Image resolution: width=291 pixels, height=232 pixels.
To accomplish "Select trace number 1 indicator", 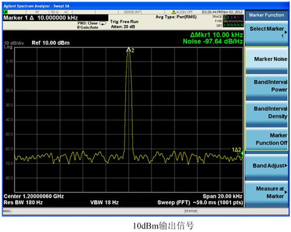I will [225, 17].
